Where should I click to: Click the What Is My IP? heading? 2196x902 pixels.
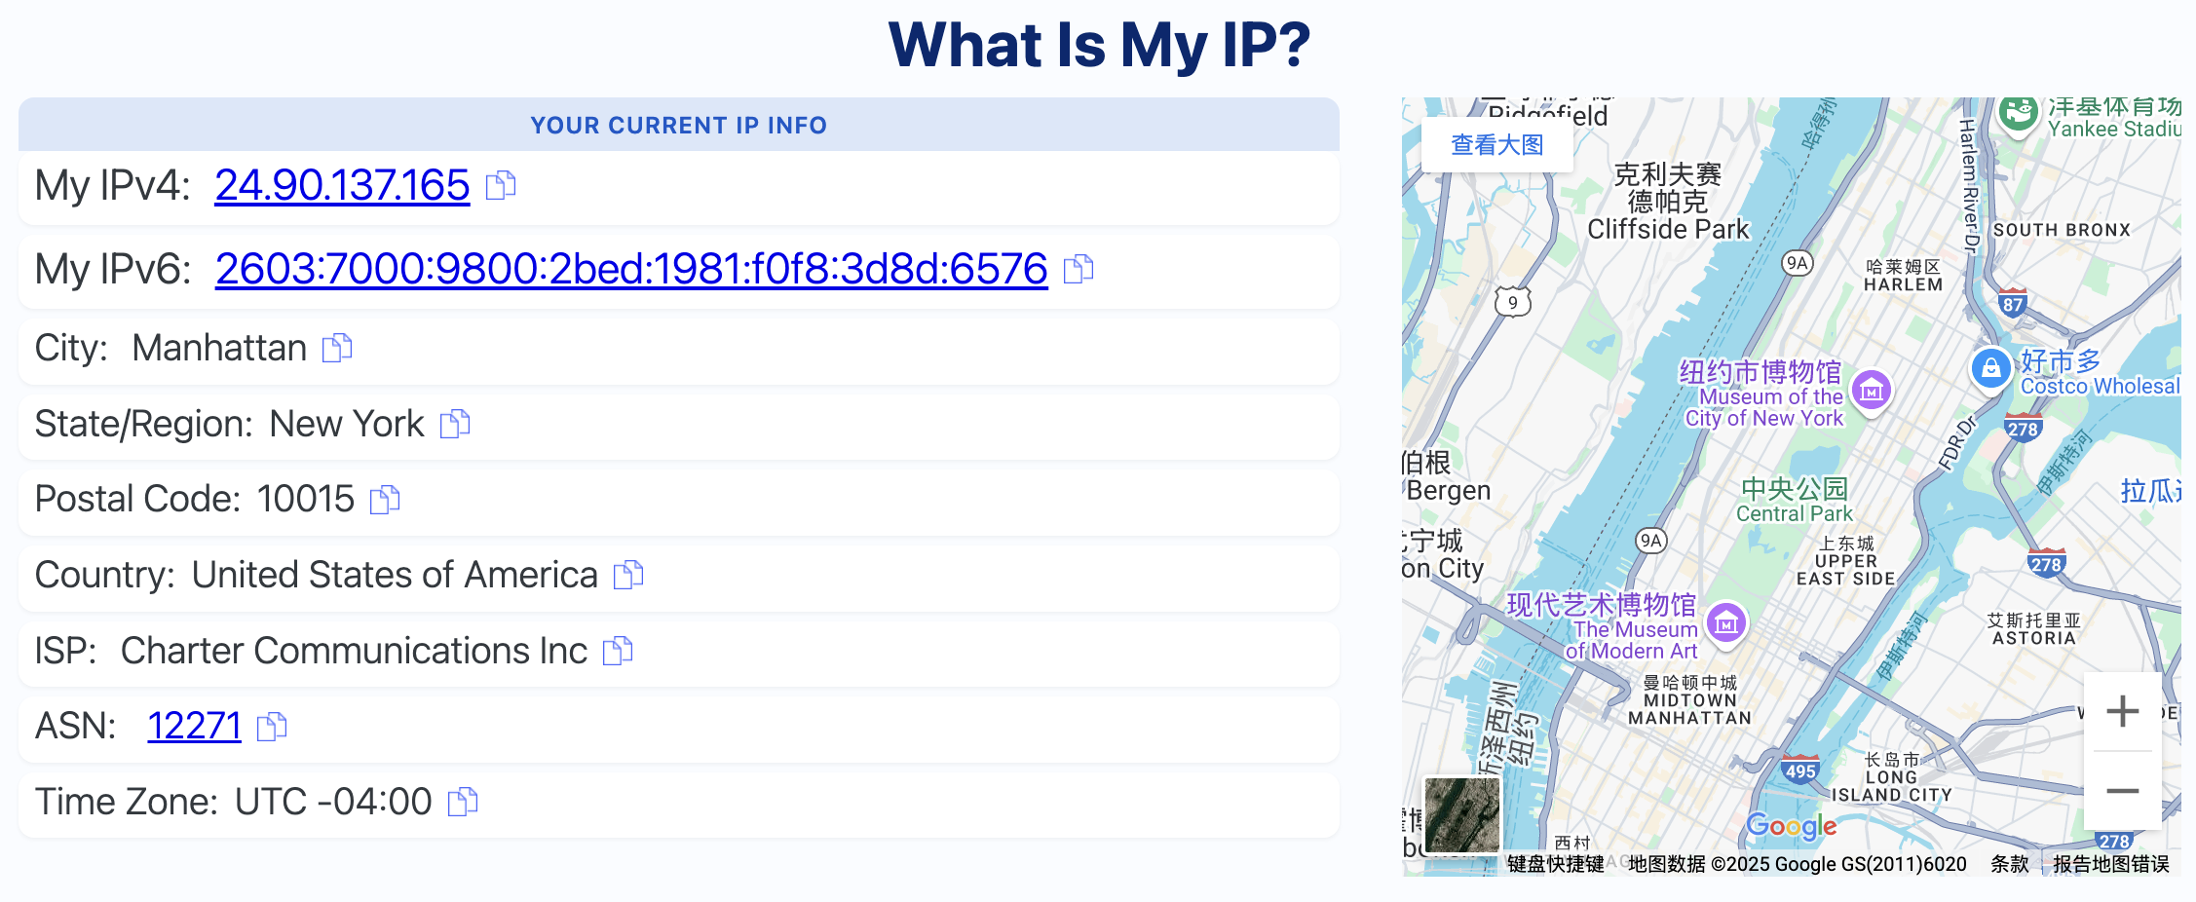1099,45
